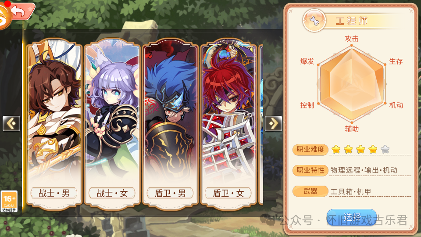Choose the 盾卫·女 character card
Viewport: 421px width, 237px height.
click(228, 124)
